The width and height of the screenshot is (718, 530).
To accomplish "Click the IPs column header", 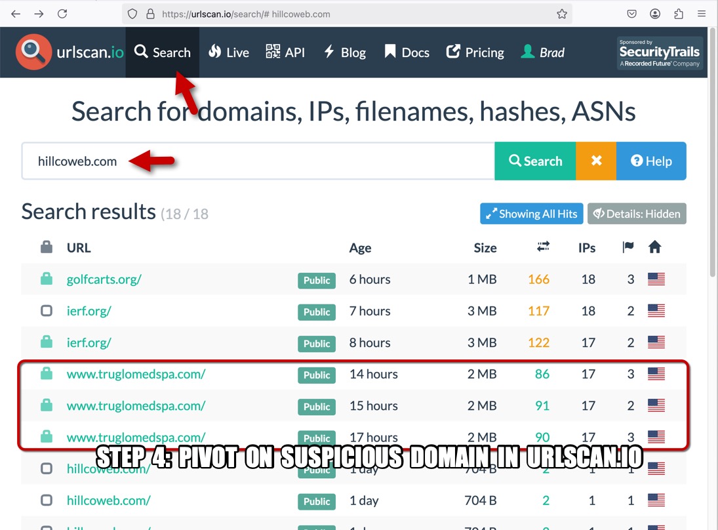I will [x=587, y=247].
